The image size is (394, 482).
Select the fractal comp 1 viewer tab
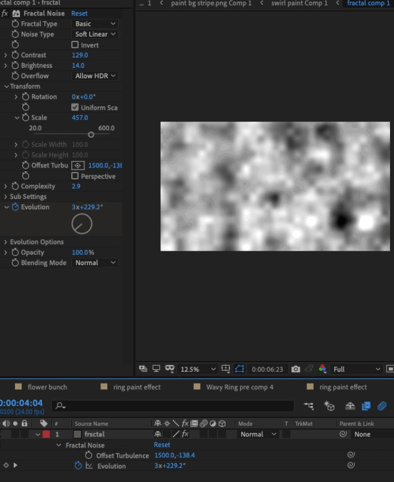tap(368, 3)
